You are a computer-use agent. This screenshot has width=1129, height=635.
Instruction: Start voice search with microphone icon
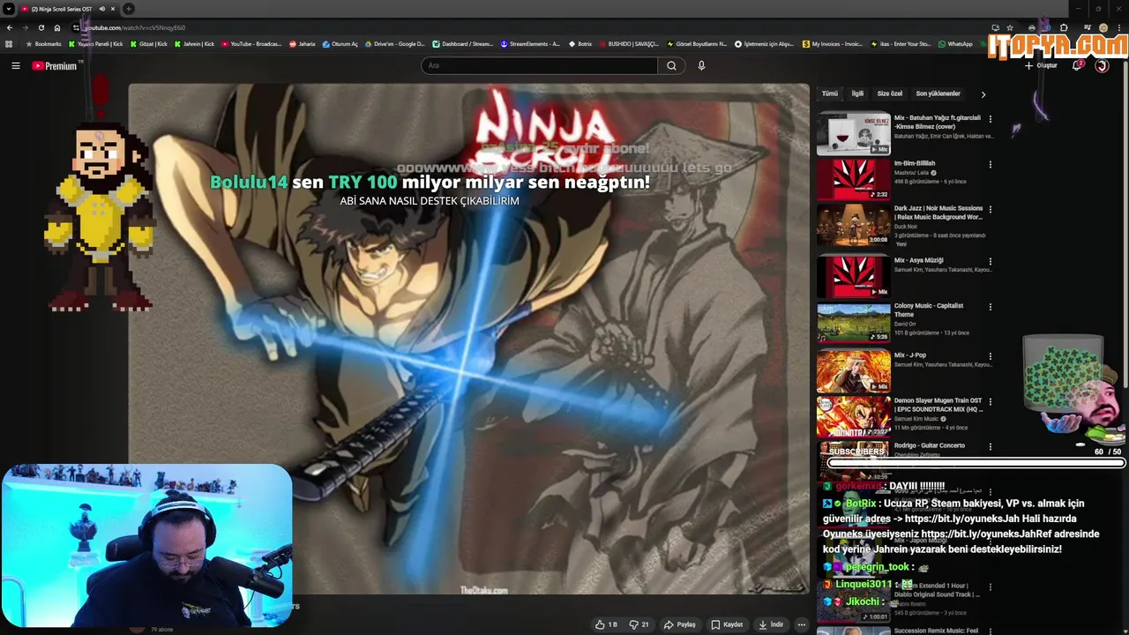point(701,65)
